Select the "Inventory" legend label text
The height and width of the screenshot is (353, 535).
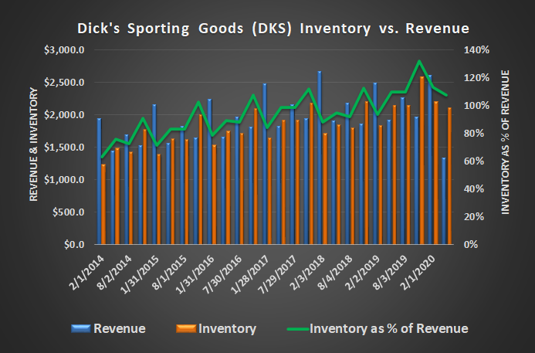[227, 328]
